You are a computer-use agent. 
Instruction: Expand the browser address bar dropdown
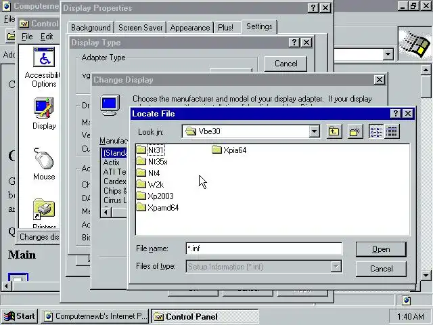tap(388, 54)
